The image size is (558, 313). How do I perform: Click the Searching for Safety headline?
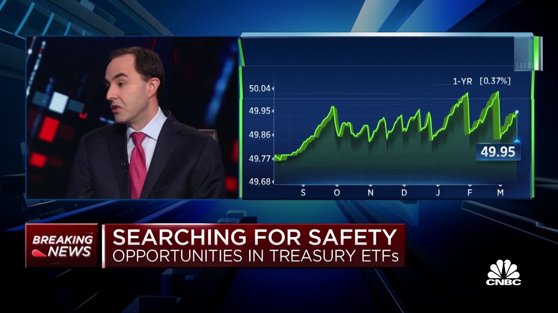tap(255, 237)
